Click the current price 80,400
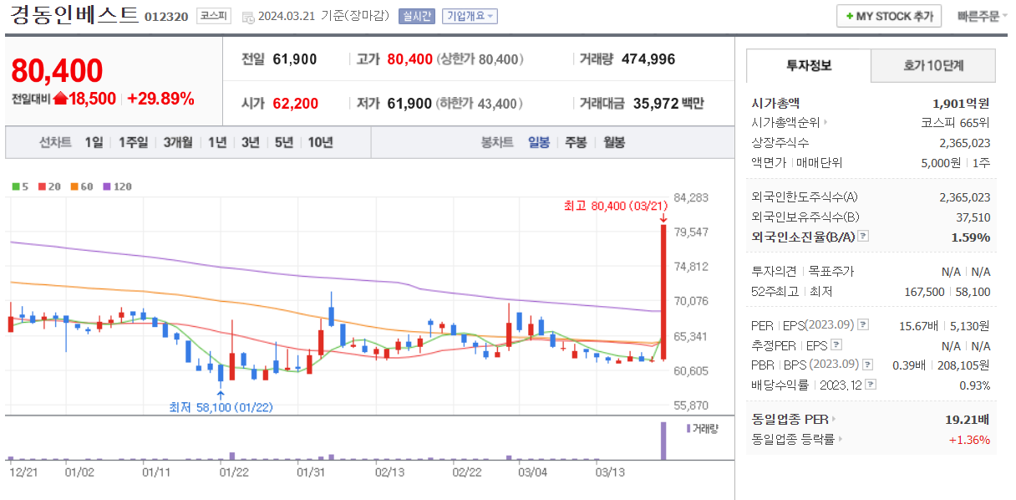The height and width of the screenshot is (500, 1016). (x=58, y=71)
